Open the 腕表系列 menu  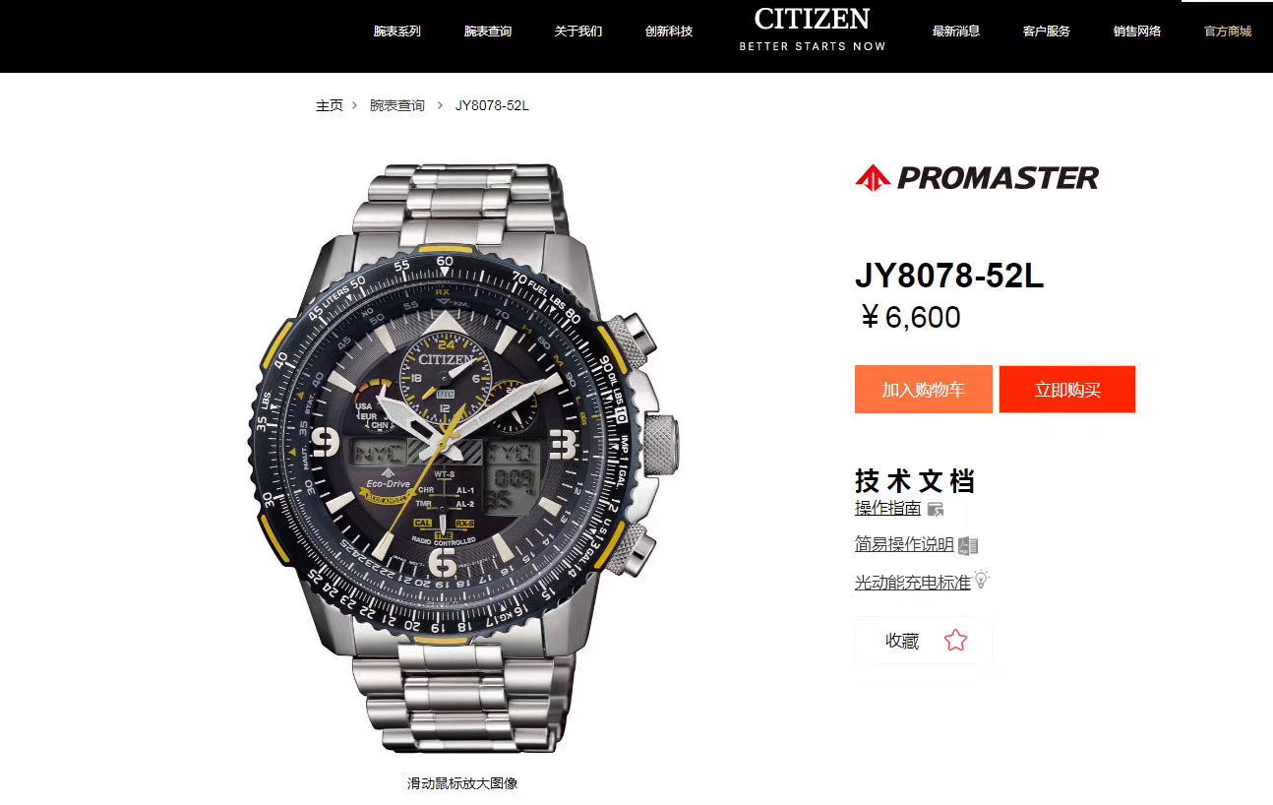click(397, 31)
